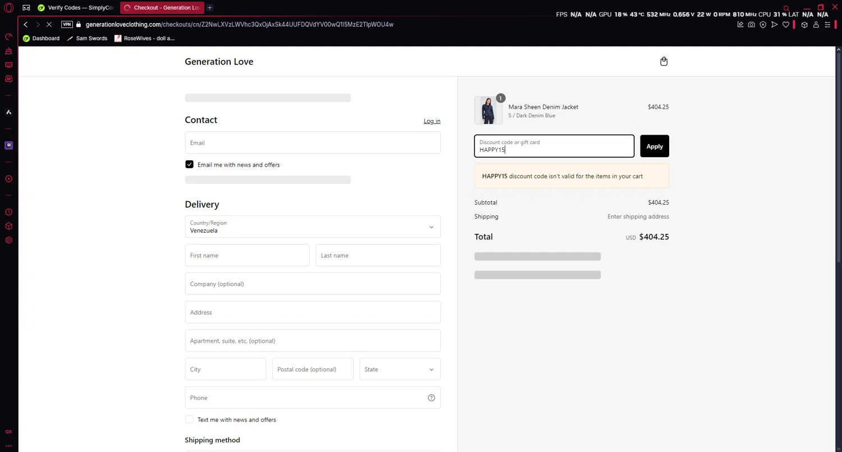Viewport: 842px width, 452px height.
Task: Open History clock icon in sidebar
Action: click(8, 212)
